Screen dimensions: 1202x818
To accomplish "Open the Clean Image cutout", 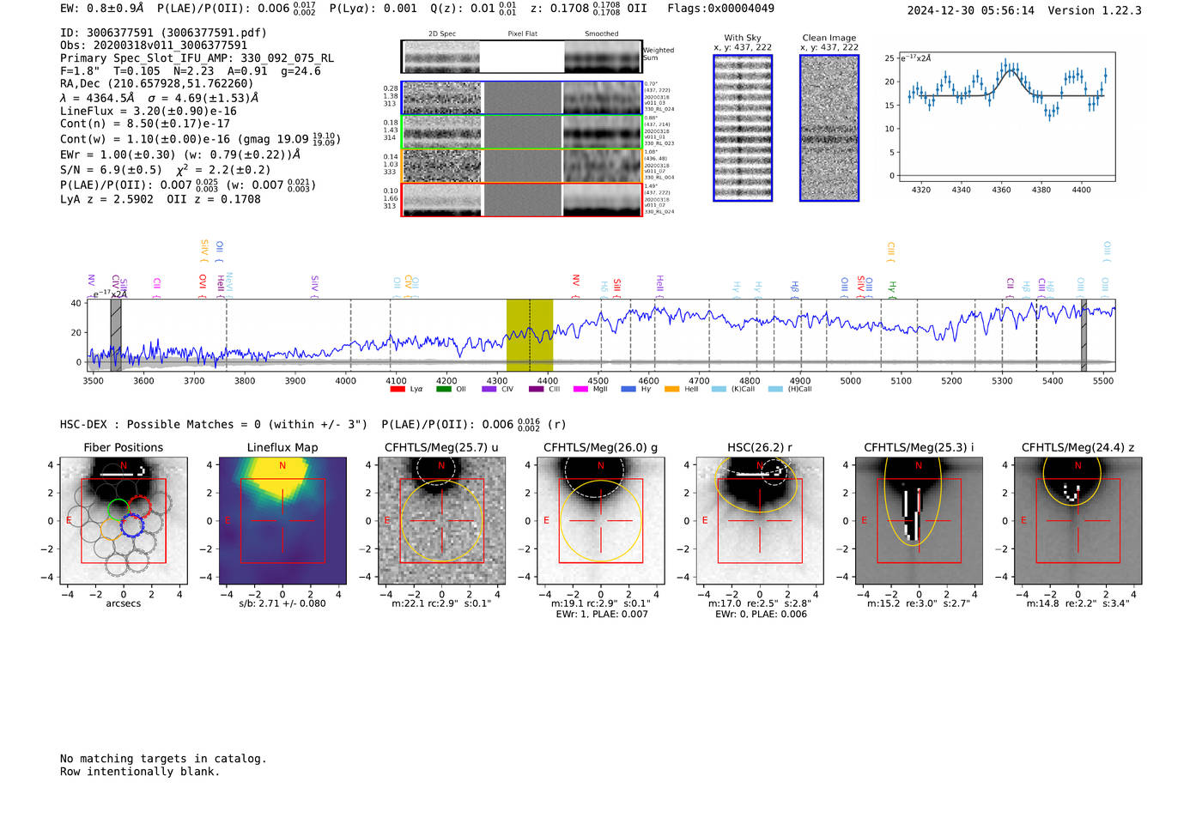I will (829, 128).
